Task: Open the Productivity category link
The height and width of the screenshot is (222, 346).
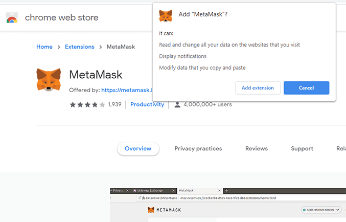Action: pyautogui.click(x=147, y=104)
